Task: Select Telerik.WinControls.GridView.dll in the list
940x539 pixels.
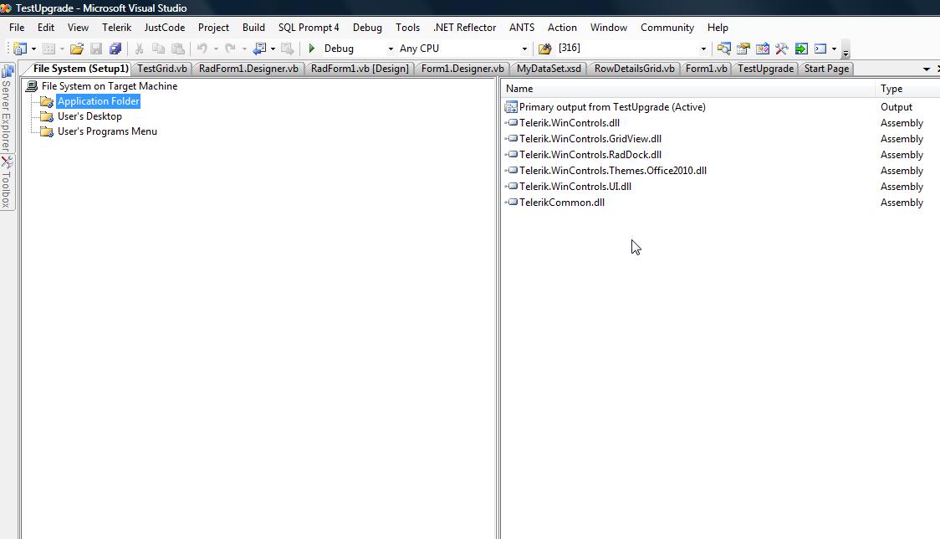Action: (x=590, y=139)
